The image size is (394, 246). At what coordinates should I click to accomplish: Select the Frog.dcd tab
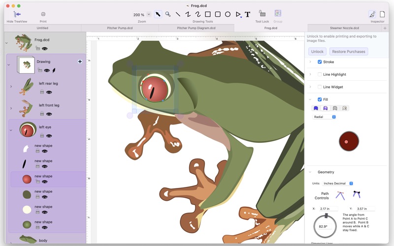(x=270, y=28)
